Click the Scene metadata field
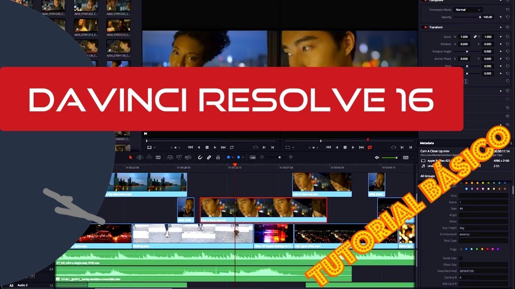The width and height of the screenshot is (515, 289). [483, 202]
